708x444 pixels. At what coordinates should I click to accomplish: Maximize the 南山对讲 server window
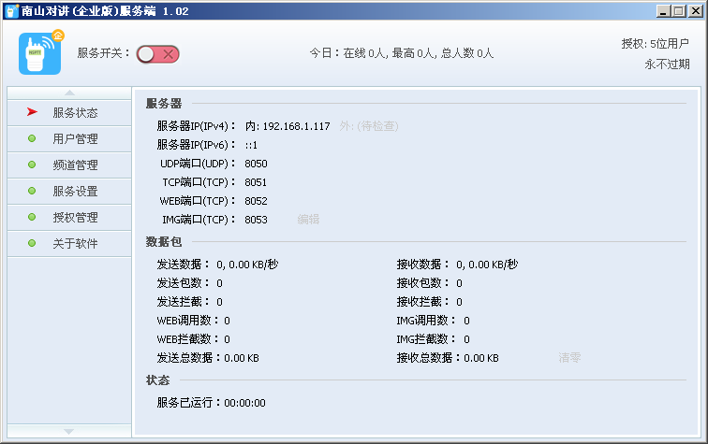[x=679, y=11]
